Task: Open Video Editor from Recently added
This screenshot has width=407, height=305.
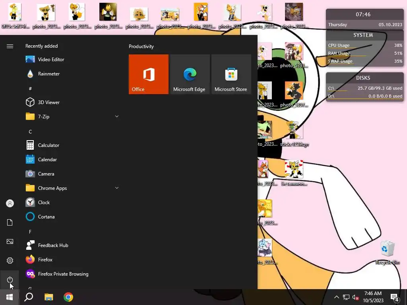Action: [73, 60]
